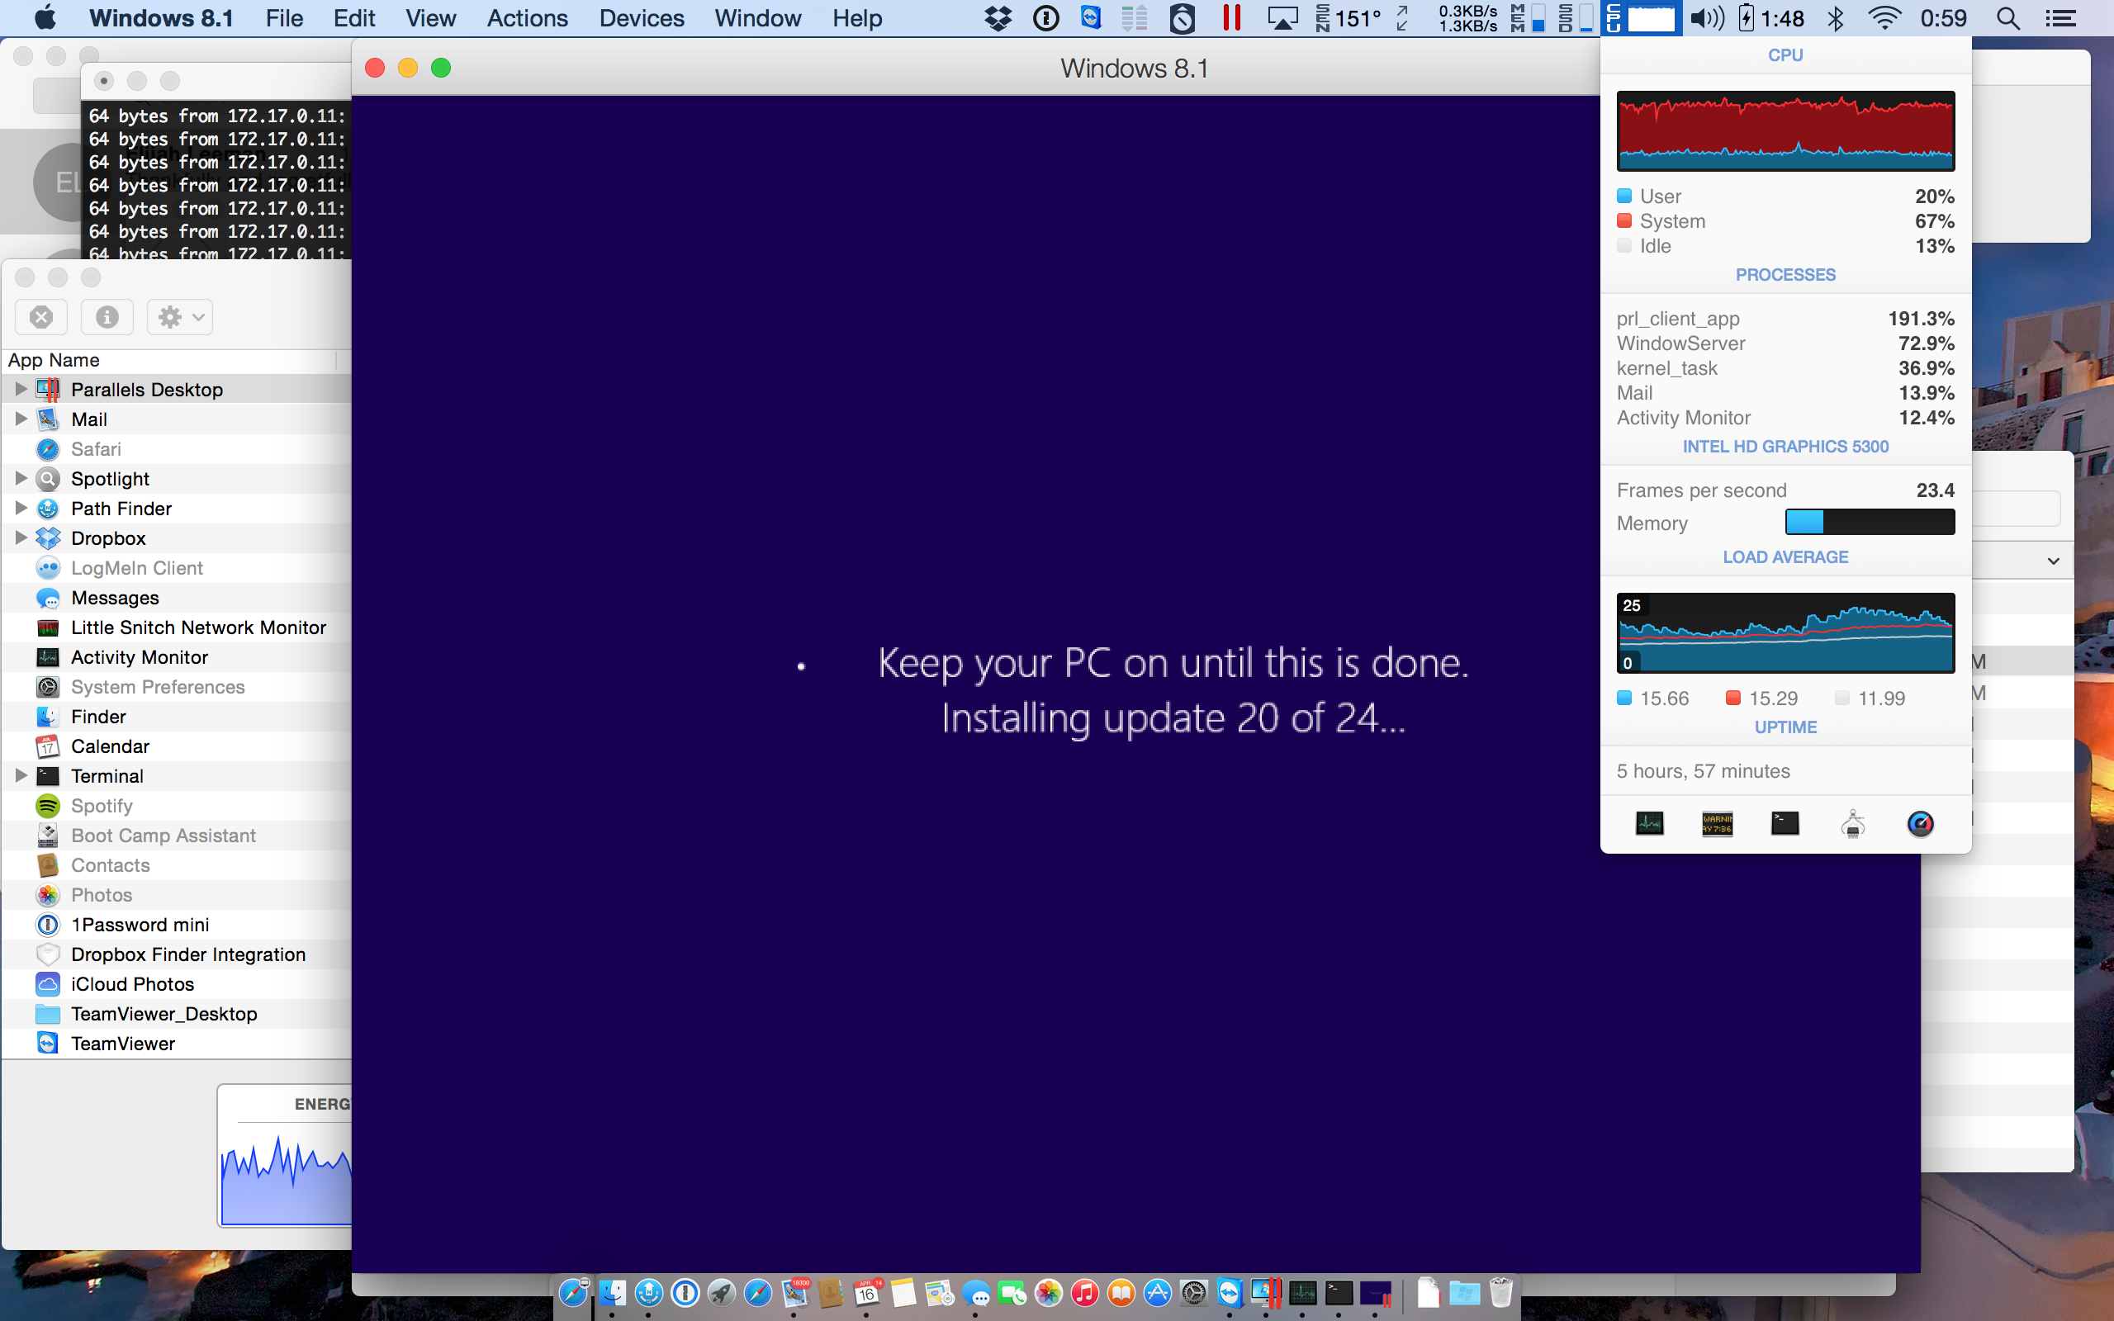Open the SSD disk menu bar item
Image resolution: width=2114 pixels, height=1321 pixels.
(x=1575, y=17)
